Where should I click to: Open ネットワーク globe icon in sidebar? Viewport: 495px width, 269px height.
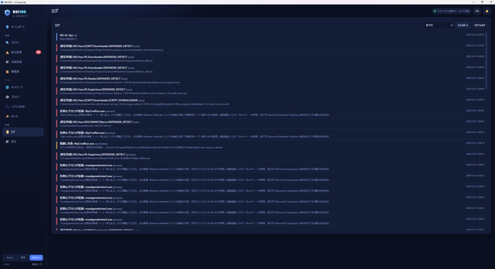tap(7, 87)
